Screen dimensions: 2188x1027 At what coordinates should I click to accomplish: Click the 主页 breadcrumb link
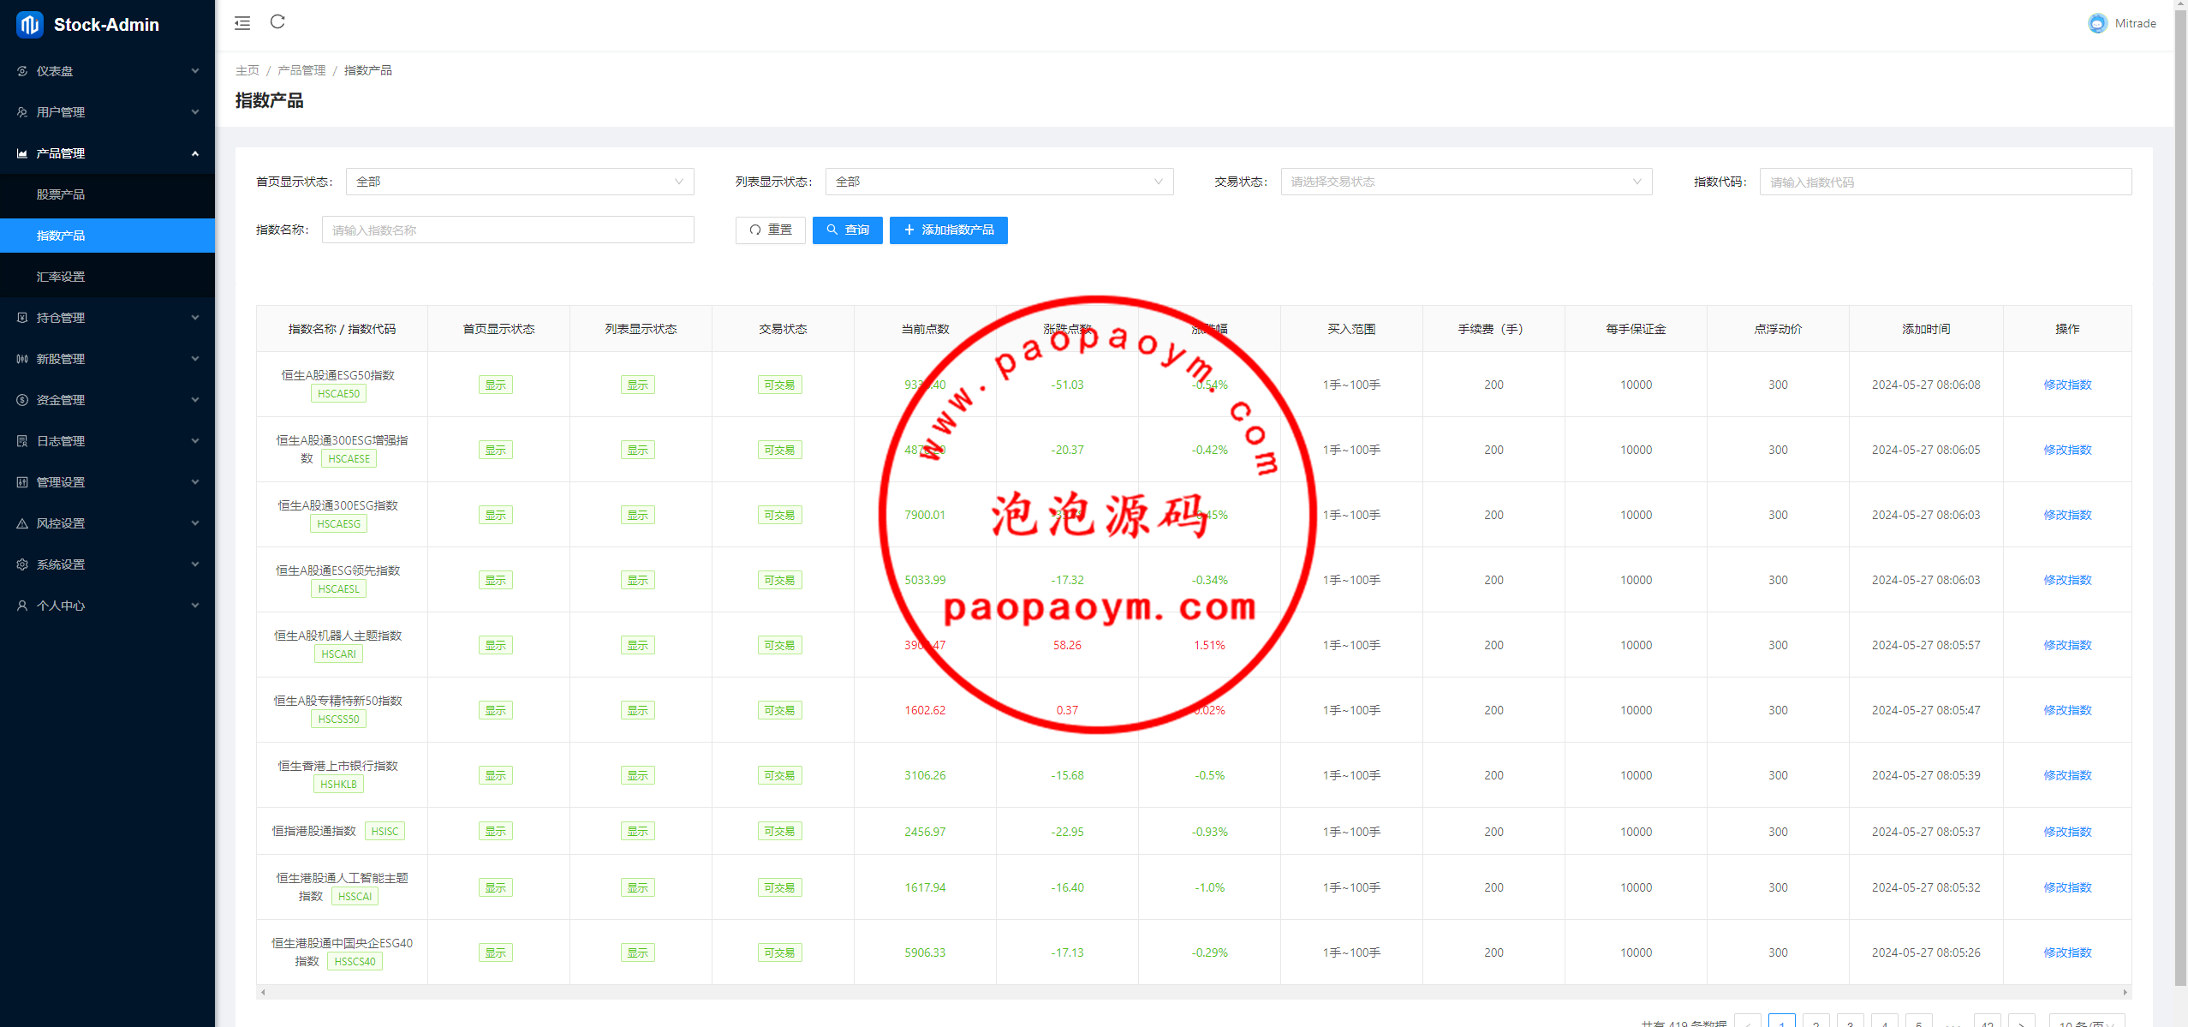click(x=247, y=70)
